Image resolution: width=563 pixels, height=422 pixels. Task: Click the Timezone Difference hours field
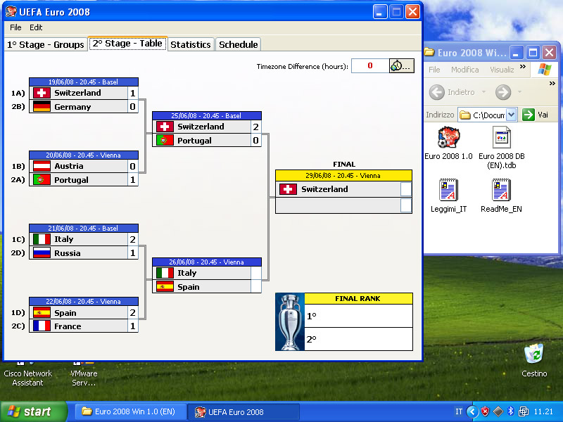[x=370, y=66]
